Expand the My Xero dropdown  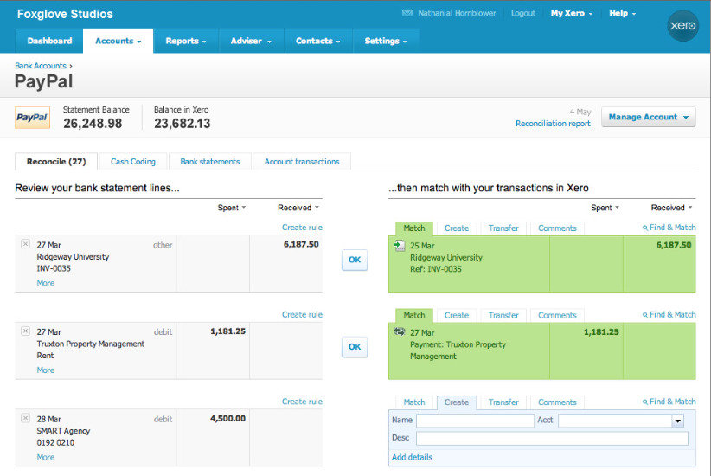(572, 13)
